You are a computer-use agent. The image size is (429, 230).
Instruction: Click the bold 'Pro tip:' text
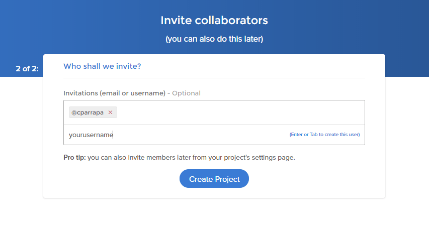75,158
